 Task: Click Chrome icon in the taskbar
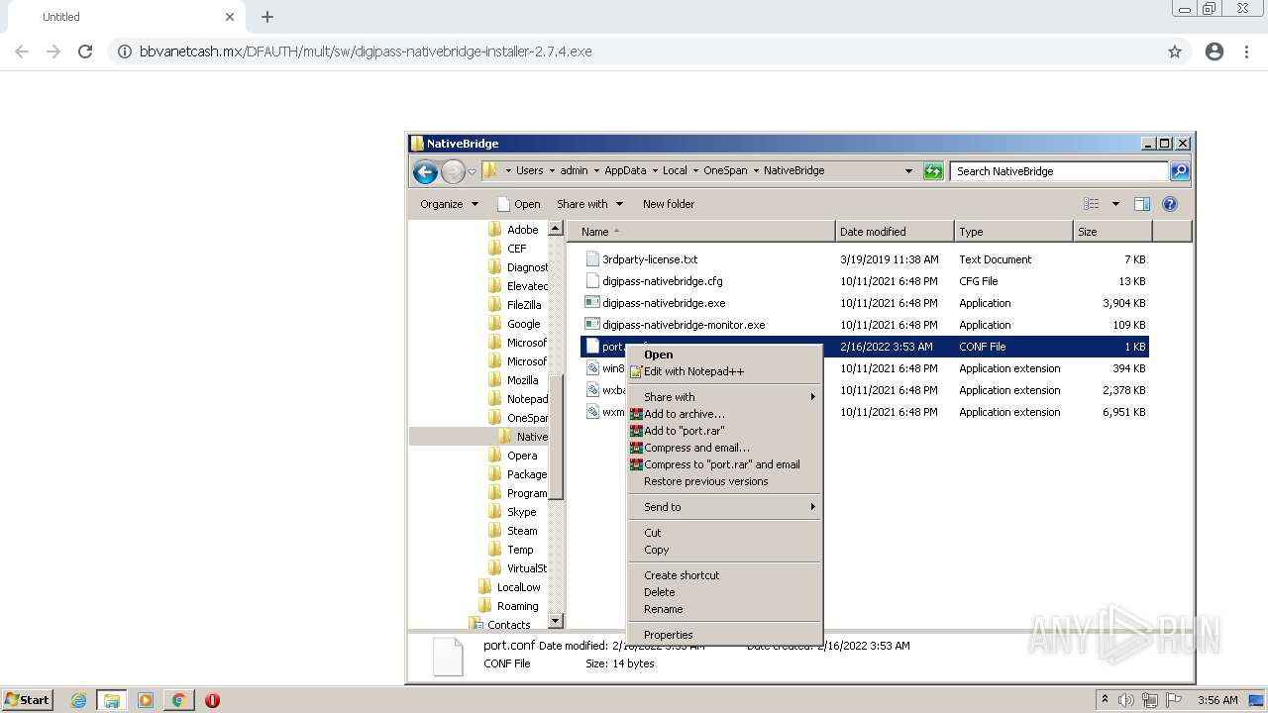click(x=178, y=700)
